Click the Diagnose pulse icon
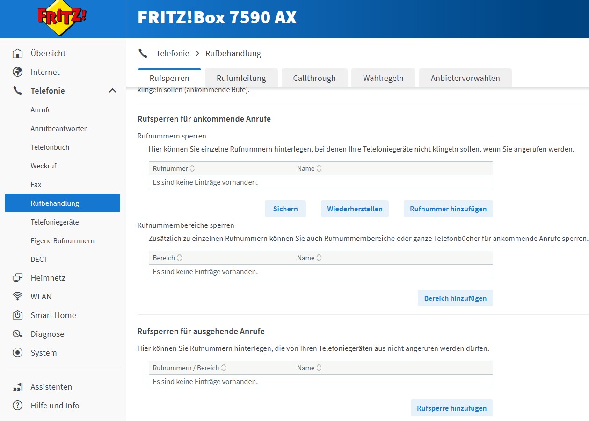 17,334
